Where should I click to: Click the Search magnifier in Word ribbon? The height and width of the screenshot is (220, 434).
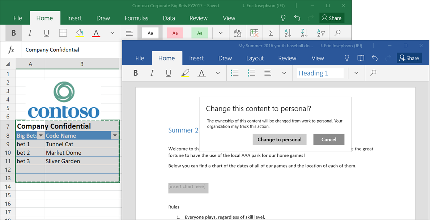[373, 73]
